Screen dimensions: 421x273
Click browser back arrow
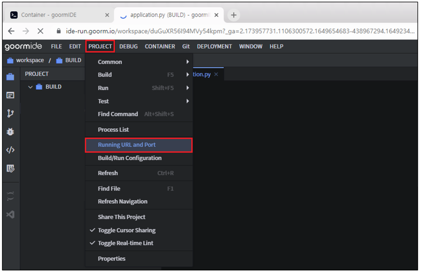[11, 31]
